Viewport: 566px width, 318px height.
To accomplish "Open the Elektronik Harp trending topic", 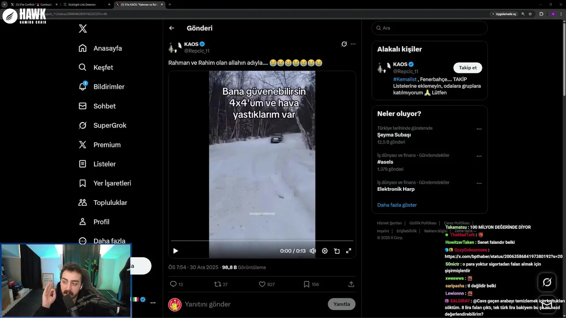I will pos(396,189).
